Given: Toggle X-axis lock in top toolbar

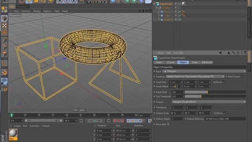Looking at the screenshot, I should tap(60, 1).
